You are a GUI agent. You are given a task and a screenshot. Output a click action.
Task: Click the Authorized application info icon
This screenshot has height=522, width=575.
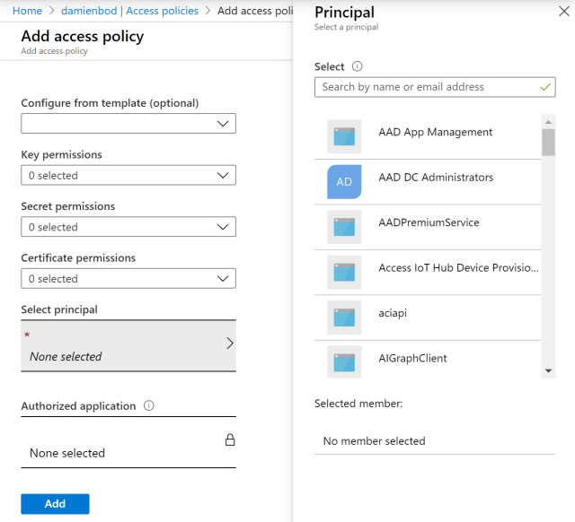(149, 405)
